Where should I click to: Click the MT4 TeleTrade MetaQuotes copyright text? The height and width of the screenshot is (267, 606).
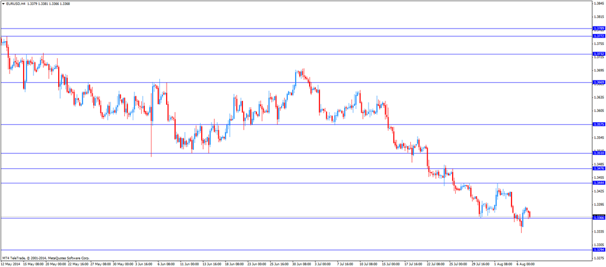pyautogui.click(x=45, y=258)
